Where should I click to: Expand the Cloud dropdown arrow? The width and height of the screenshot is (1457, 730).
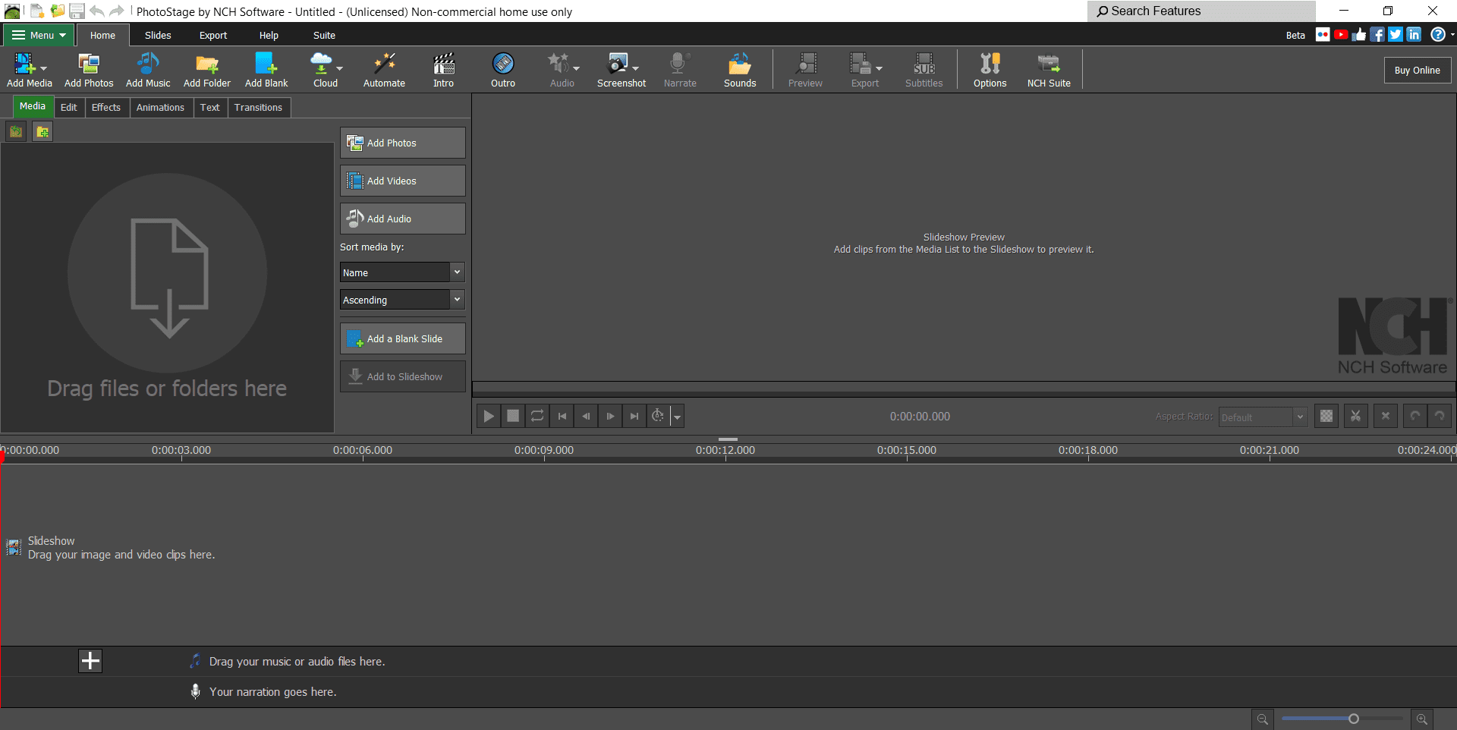click(339, 69)
